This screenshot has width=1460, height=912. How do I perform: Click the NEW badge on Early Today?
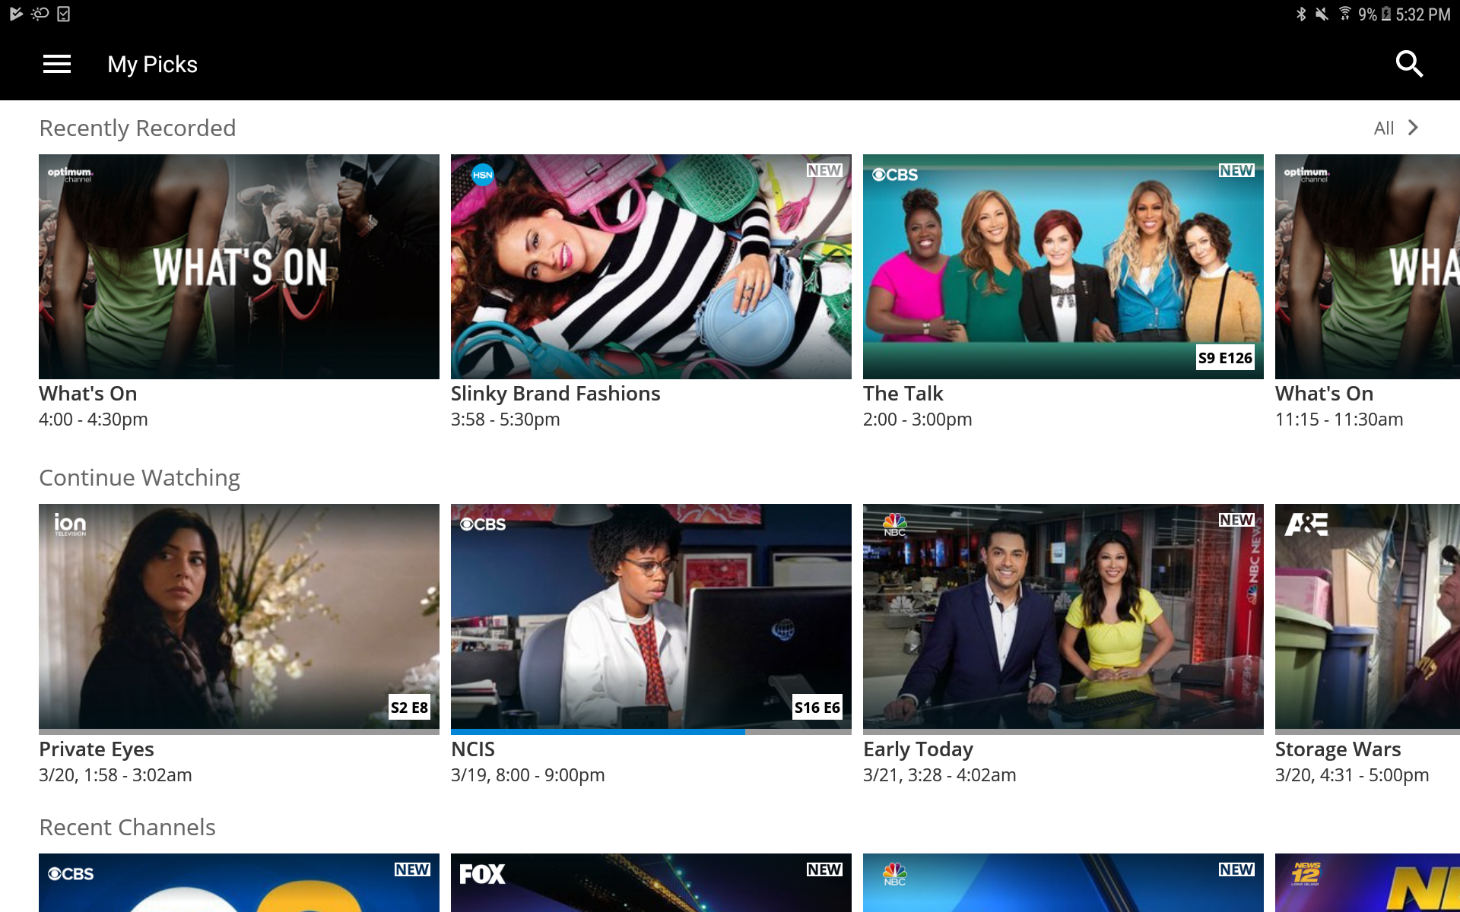pyautogui.click(x=1236, y=518)
